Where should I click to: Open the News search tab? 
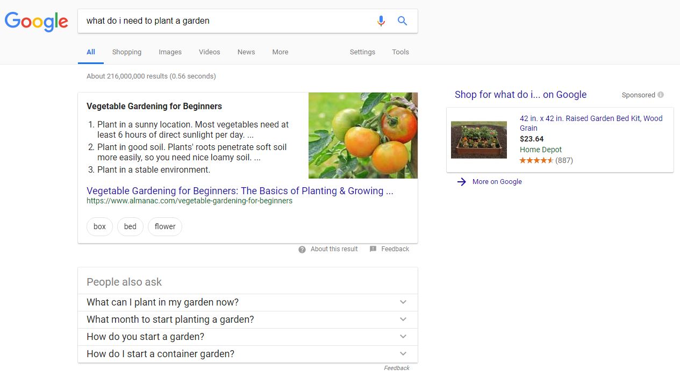246,52
